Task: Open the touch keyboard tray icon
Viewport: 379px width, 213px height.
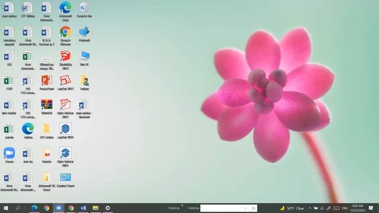Action: 336,208
